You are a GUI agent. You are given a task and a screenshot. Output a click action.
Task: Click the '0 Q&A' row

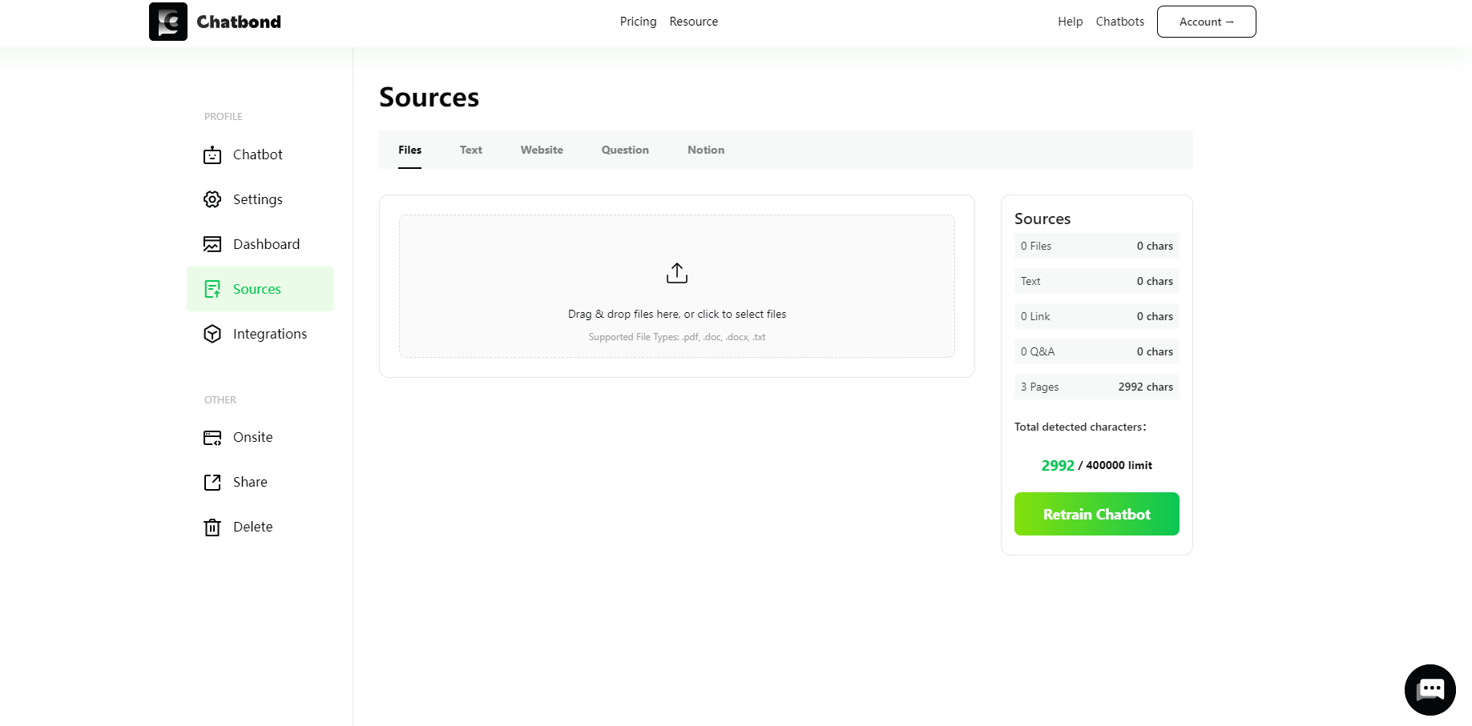(1097, 351)
